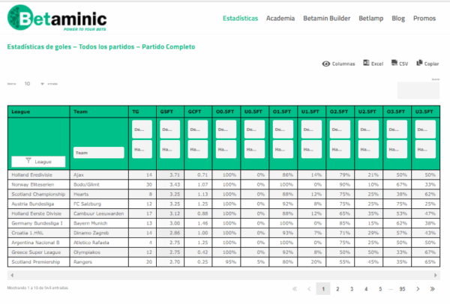The width and height of the screenshot is (450, 304).
Task: Sort by the U1.5FT column header
Action: click(x=312, y=112)
